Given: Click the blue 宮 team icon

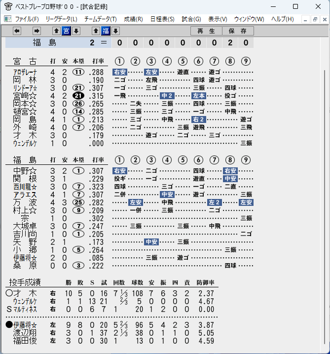Looking at the screenshot, I should 66,31.
